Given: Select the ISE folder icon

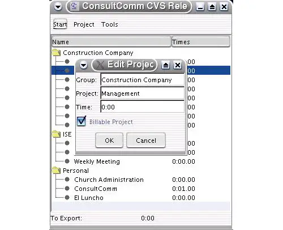Looking at the screenshot, I should pyautogui.click(x=56, y=134).
